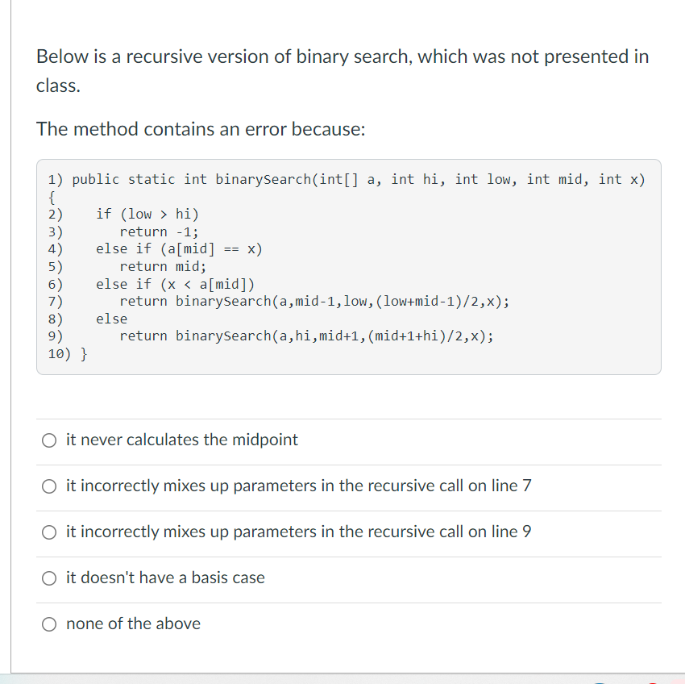Click the 'else if (x < a[mid])' code line
This screenshot has width=685, height=684.
click(x=175, y=284)
